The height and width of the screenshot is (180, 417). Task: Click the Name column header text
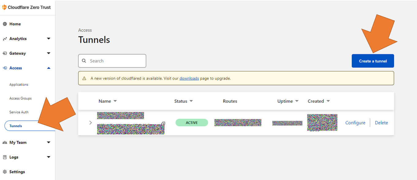tap(105, 101)
